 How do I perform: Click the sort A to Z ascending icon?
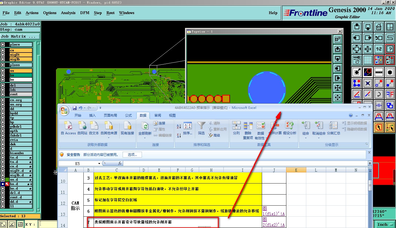[179, 126]
